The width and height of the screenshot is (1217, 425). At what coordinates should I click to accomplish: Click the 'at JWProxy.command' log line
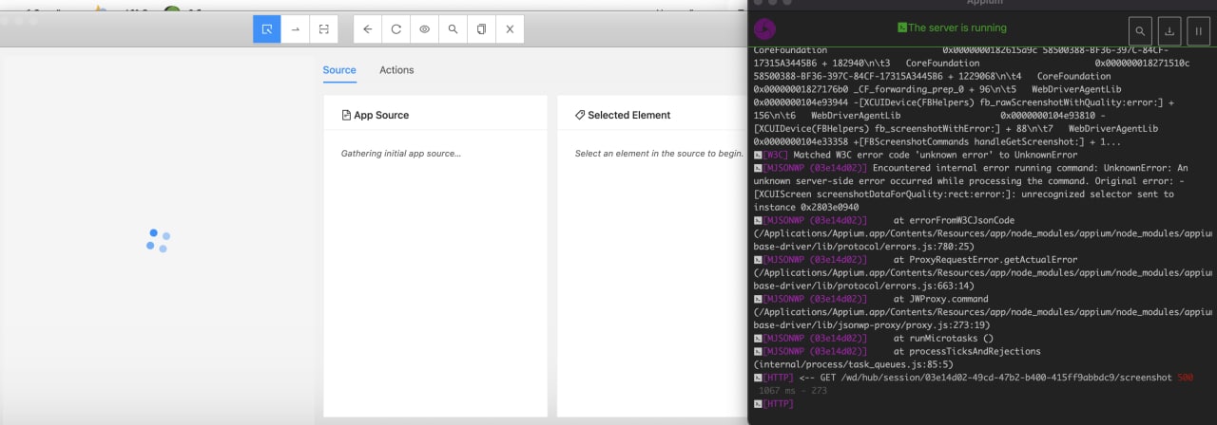click(x=983, y=311)
